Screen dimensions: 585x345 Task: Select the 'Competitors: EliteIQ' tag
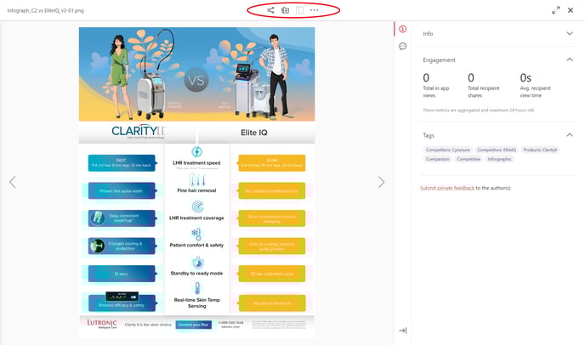(495, 150)
